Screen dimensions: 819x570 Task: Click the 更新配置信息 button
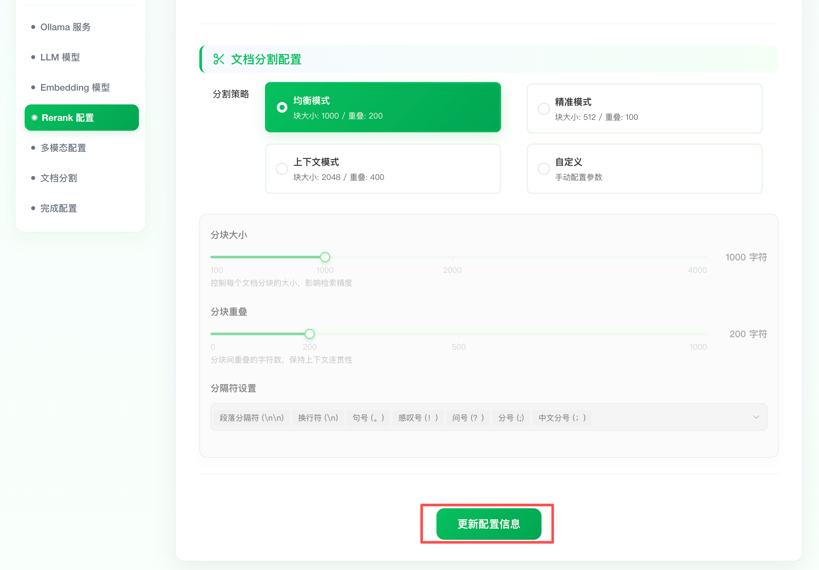[x=489, y=524]
